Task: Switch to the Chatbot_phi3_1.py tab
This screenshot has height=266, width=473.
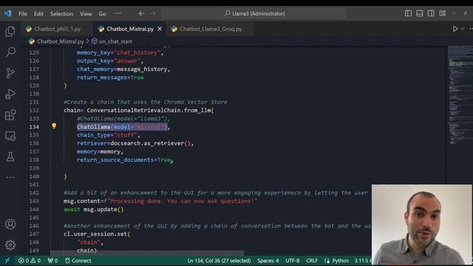Action: 57,29
